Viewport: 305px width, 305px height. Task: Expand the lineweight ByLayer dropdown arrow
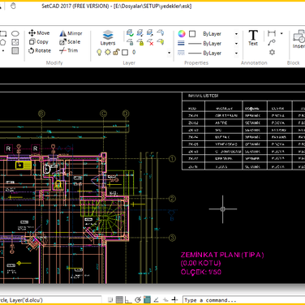coord(236,44)
